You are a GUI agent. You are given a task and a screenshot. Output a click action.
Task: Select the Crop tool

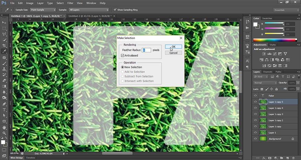click(x=4, y=46)
